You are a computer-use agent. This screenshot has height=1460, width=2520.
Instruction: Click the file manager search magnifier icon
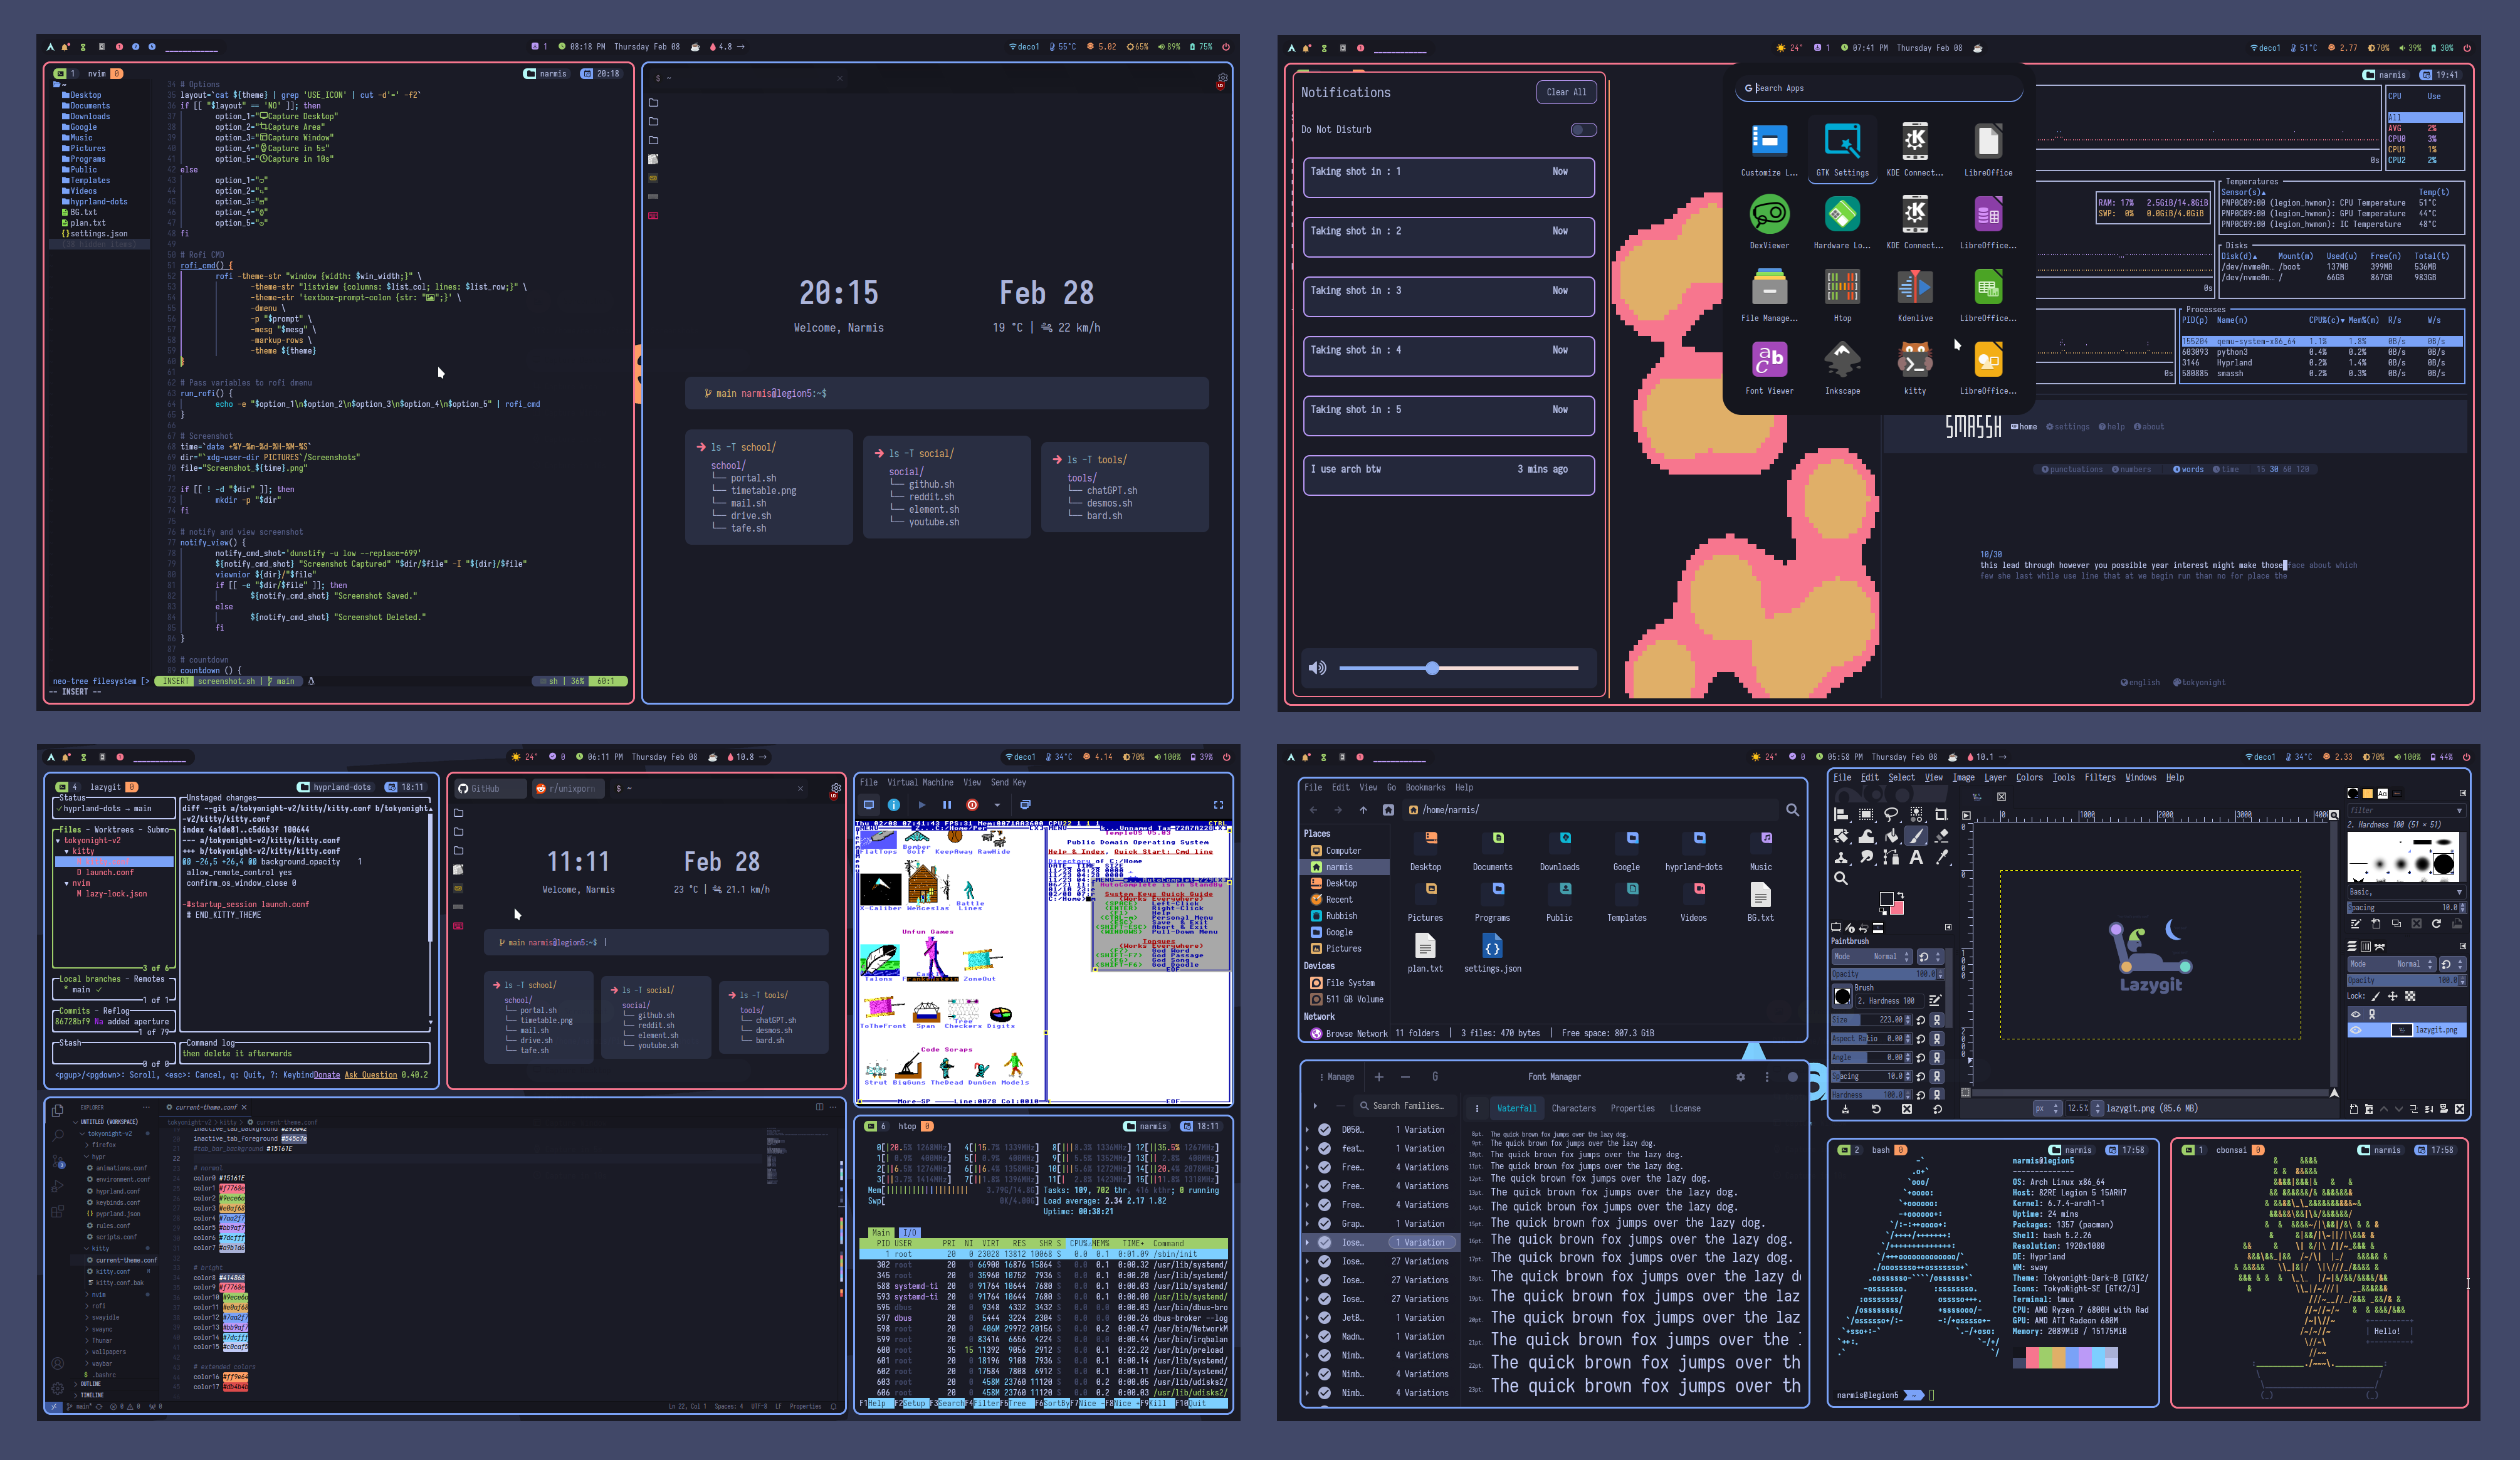(x=1792, y=810)
